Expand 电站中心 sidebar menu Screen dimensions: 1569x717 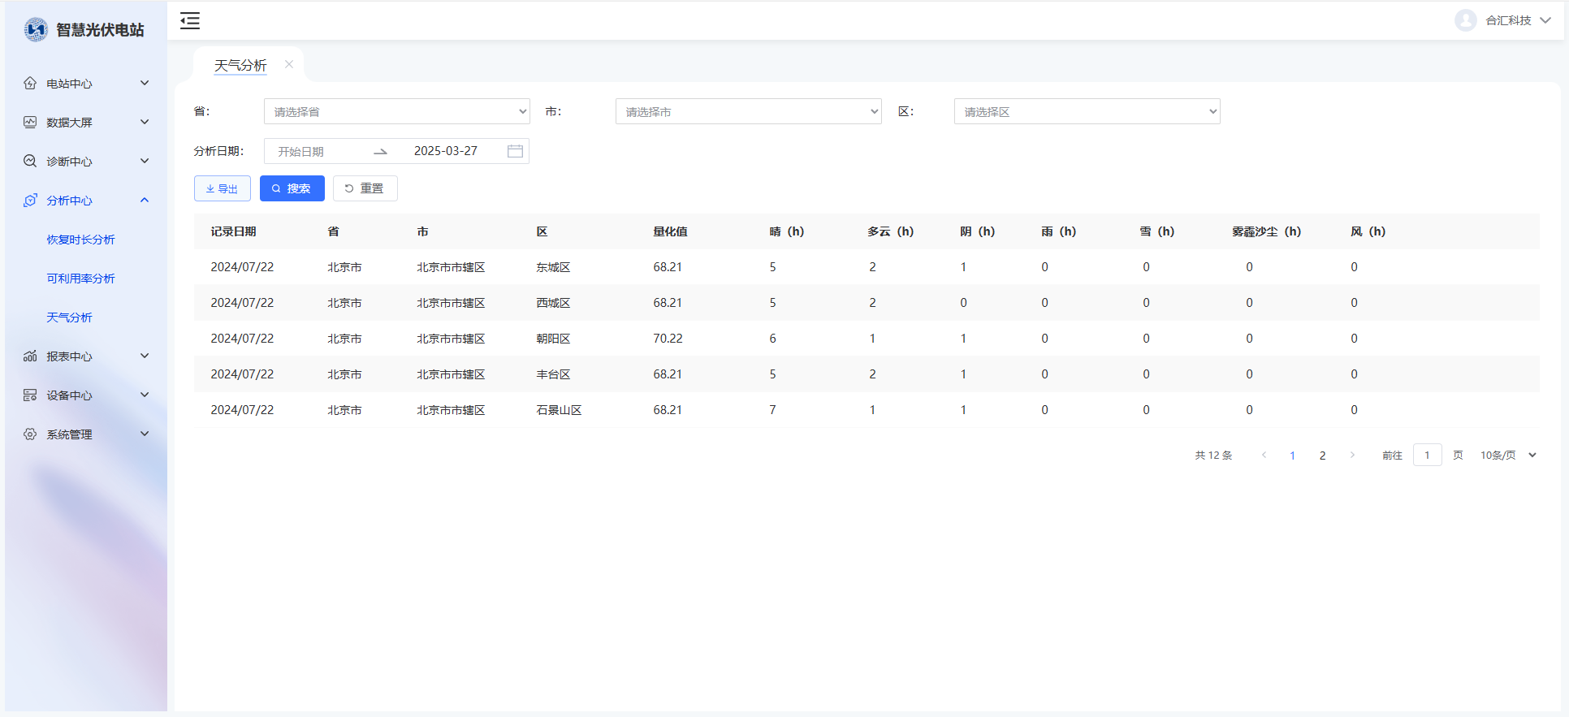86,84
